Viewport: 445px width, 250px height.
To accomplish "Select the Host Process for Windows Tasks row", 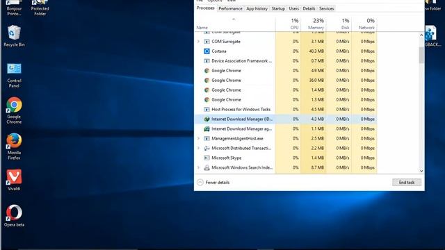I will click(x=286, y=110).
